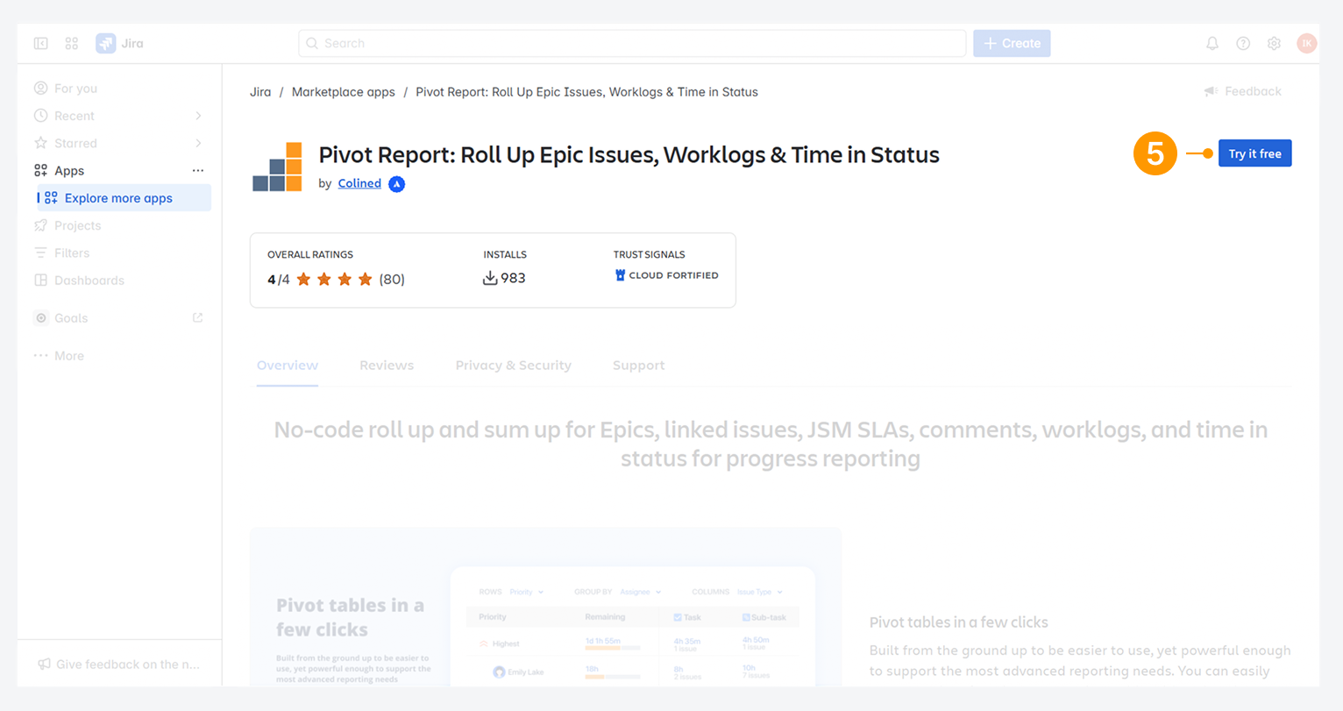This screenshot has width=1343, height=711.
Task: Click the Create button
Action: pyautogui.click(x=1012, y=43)
